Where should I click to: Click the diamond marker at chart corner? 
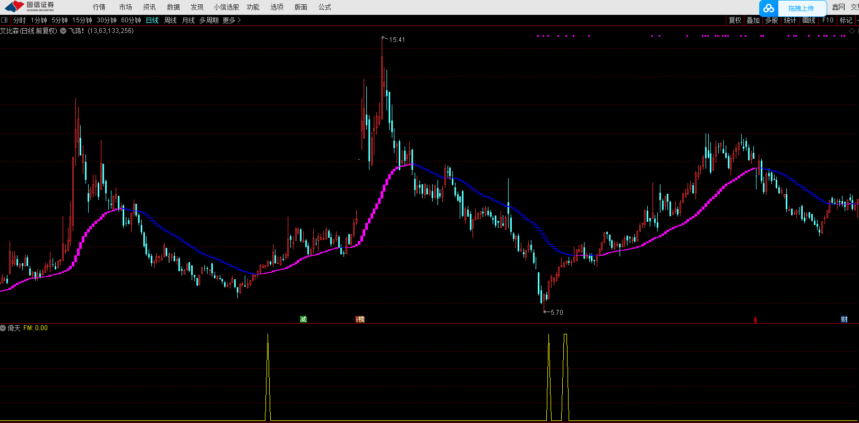coord(852,31)
